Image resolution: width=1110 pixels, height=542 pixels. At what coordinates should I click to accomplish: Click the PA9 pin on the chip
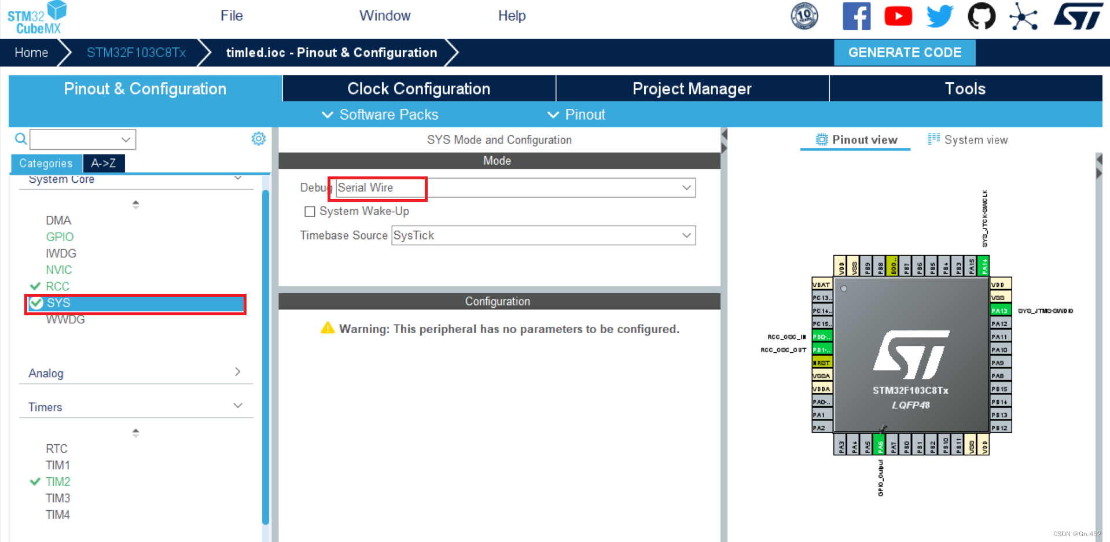(1000, 363)
